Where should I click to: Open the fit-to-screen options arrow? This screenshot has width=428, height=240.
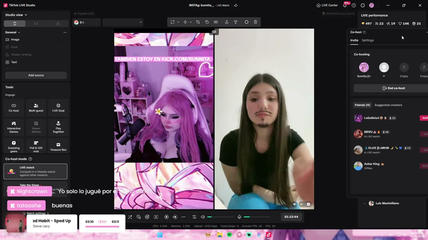pyautogui.click(x=178, y=22)
